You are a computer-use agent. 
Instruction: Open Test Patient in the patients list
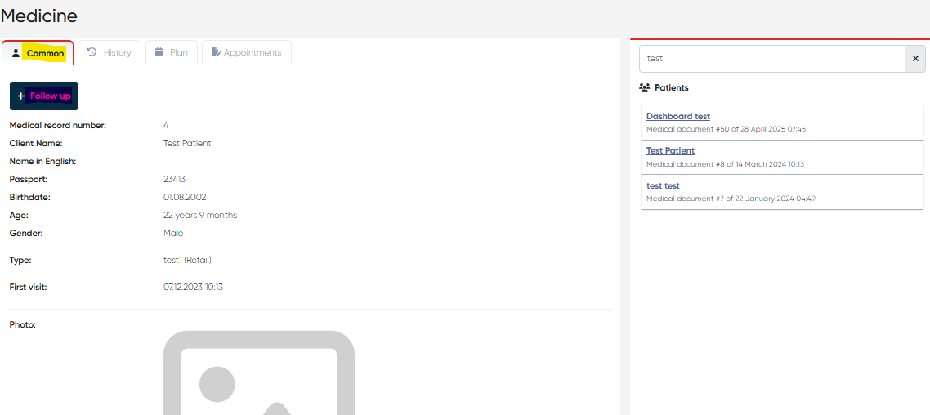click(670, 151)
